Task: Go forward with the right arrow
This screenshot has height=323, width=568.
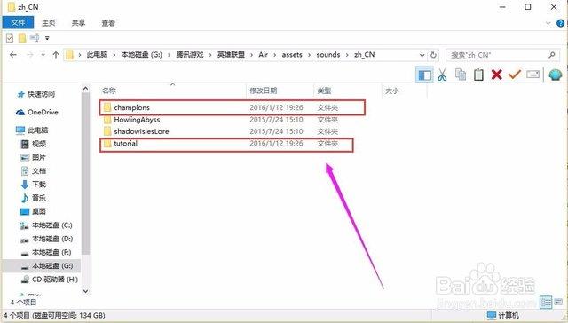Action: click(30, 55)
